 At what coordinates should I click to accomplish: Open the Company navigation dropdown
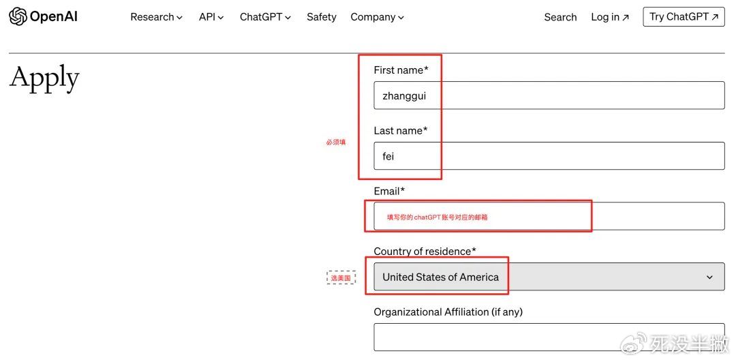[x=377, y=17]
